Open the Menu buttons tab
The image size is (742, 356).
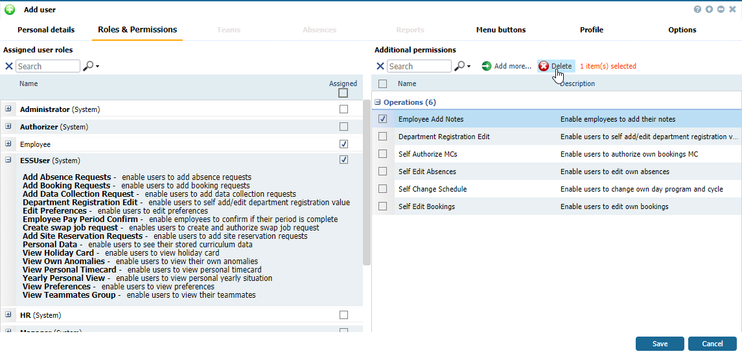[501, 30]
